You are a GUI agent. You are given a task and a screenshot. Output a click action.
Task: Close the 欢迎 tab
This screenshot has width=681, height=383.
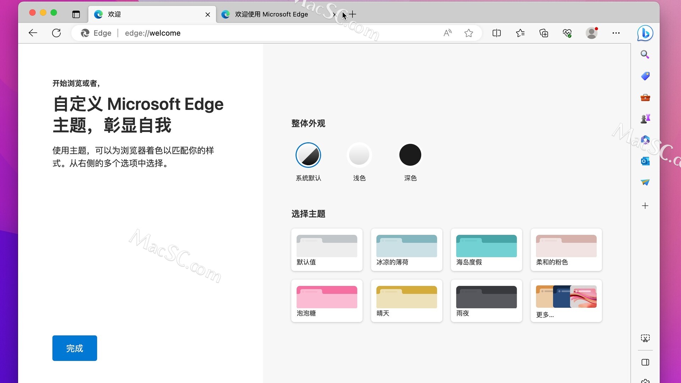(x=207, y=15)
